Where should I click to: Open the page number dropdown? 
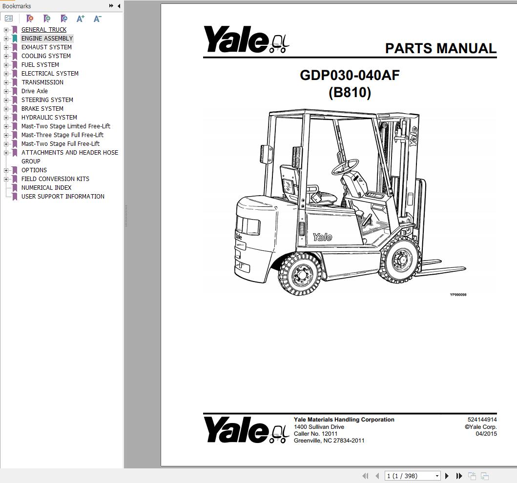point(437,476)
